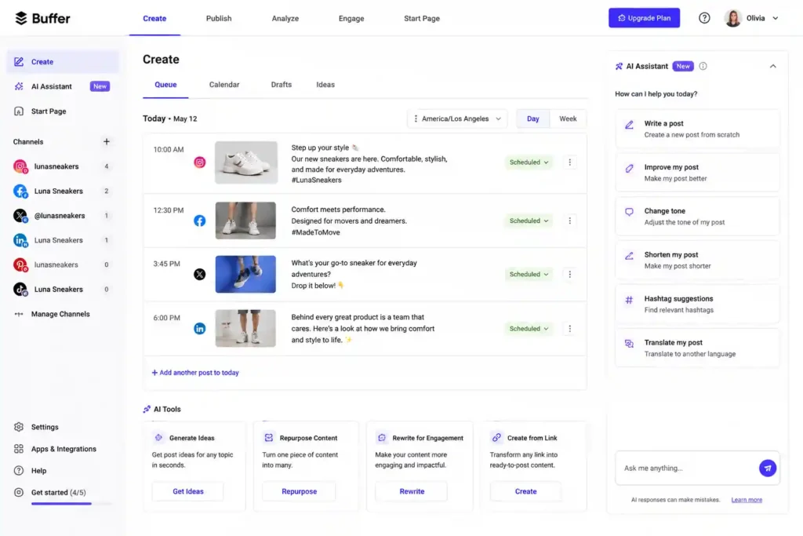Click the Upgrade Plan button
This screenshot has width=803, height=536.
tap(644, 18)
